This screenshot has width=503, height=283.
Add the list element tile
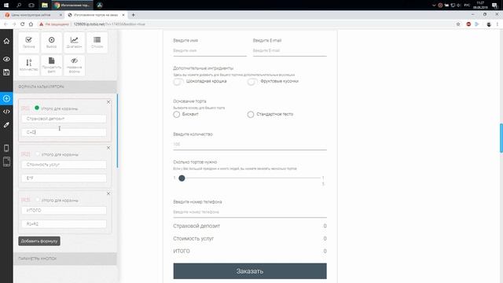(97, 42)
